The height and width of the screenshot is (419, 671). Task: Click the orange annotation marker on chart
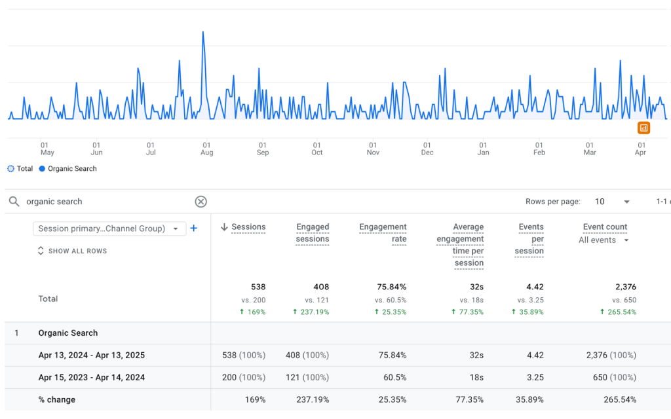pyautogui.click(x=643, y=128)
